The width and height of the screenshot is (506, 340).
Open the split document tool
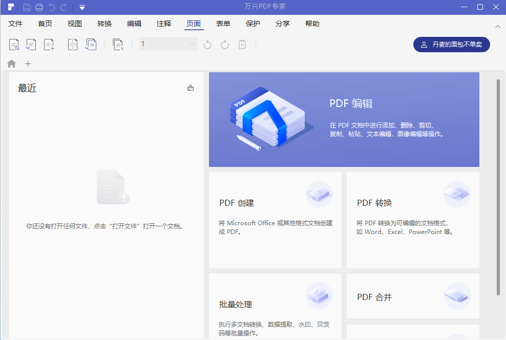click(x=72, y=45)
